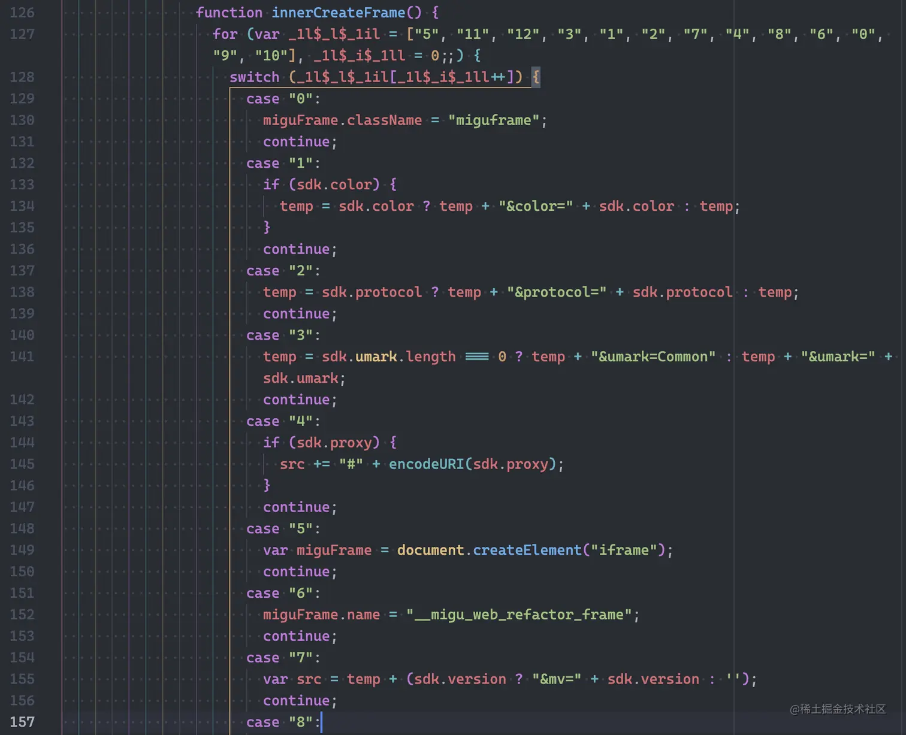The width and height of the screenshot is (906, 735).
Task: Click miguFrame.name on line 152
Action: (x=321, y=615)
